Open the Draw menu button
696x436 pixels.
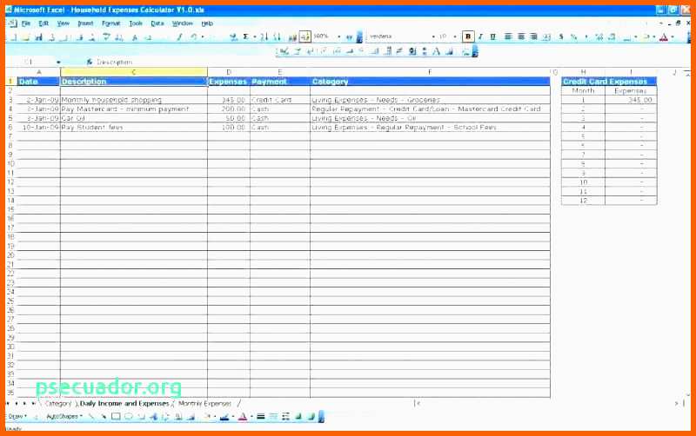coord(17,417)
